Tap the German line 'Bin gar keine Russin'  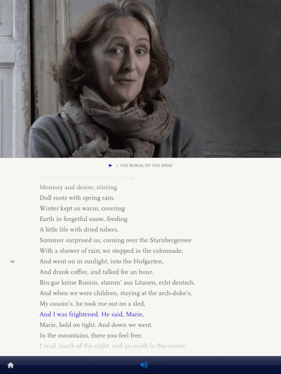click(117, 282)
